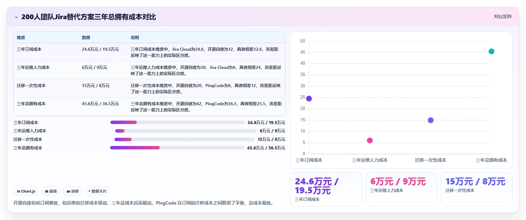Click the icon beside the 200人团队Jira title
Screen dimensions: 526x220
(x=16, y=17)
